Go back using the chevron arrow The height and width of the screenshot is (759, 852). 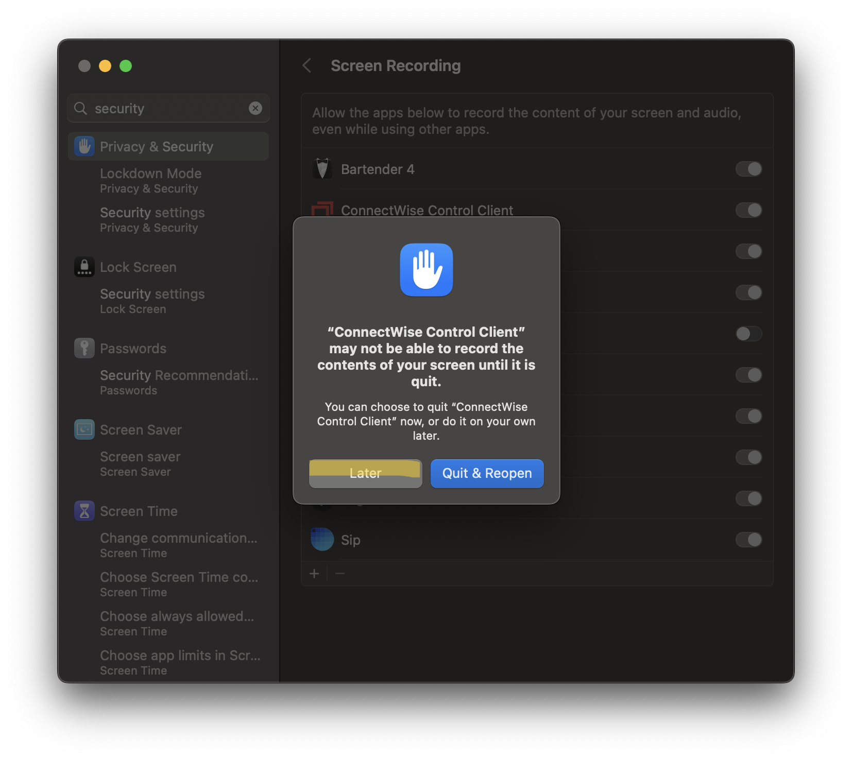click(307, 65)
